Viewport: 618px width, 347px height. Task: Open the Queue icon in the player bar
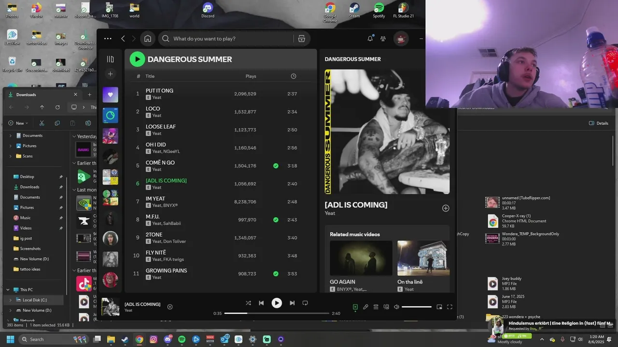pos(376,307)
